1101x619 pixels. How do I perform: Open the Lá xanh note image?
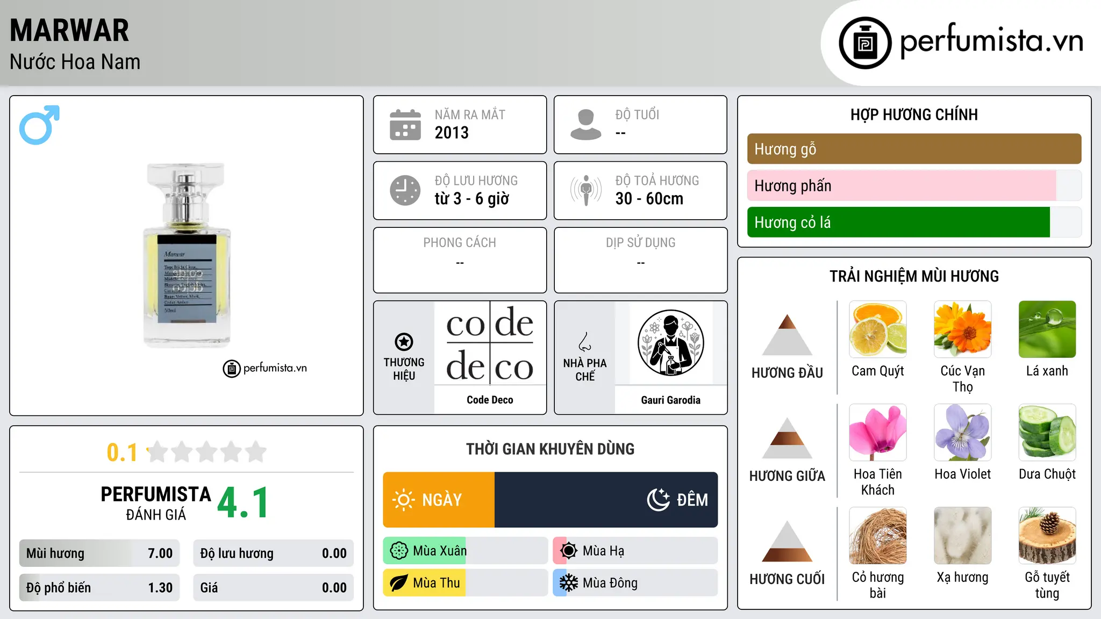(1047, 329)
